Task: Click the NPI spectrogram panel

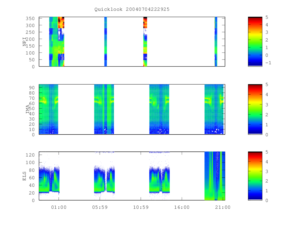Action: click(132, 41)
